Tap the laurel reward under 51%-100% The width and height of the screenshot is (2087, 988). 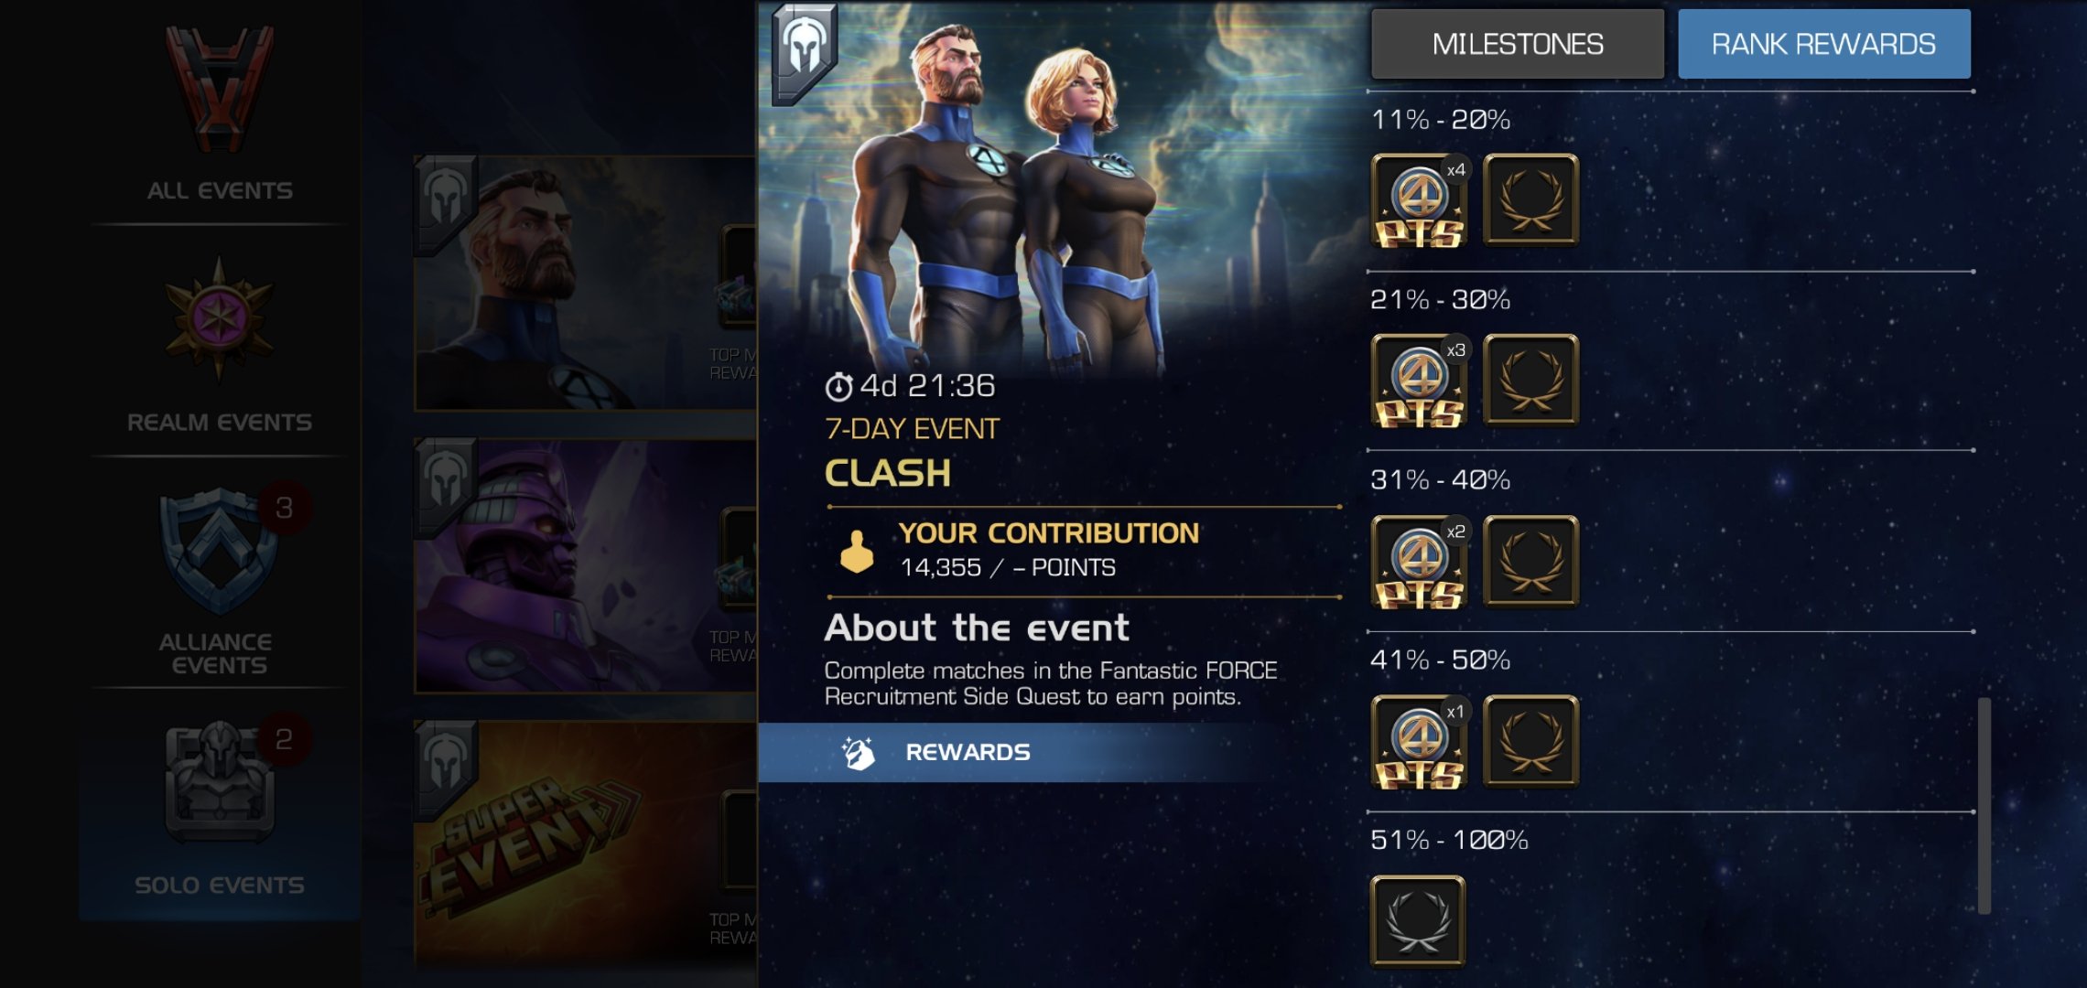[1418, 921]
